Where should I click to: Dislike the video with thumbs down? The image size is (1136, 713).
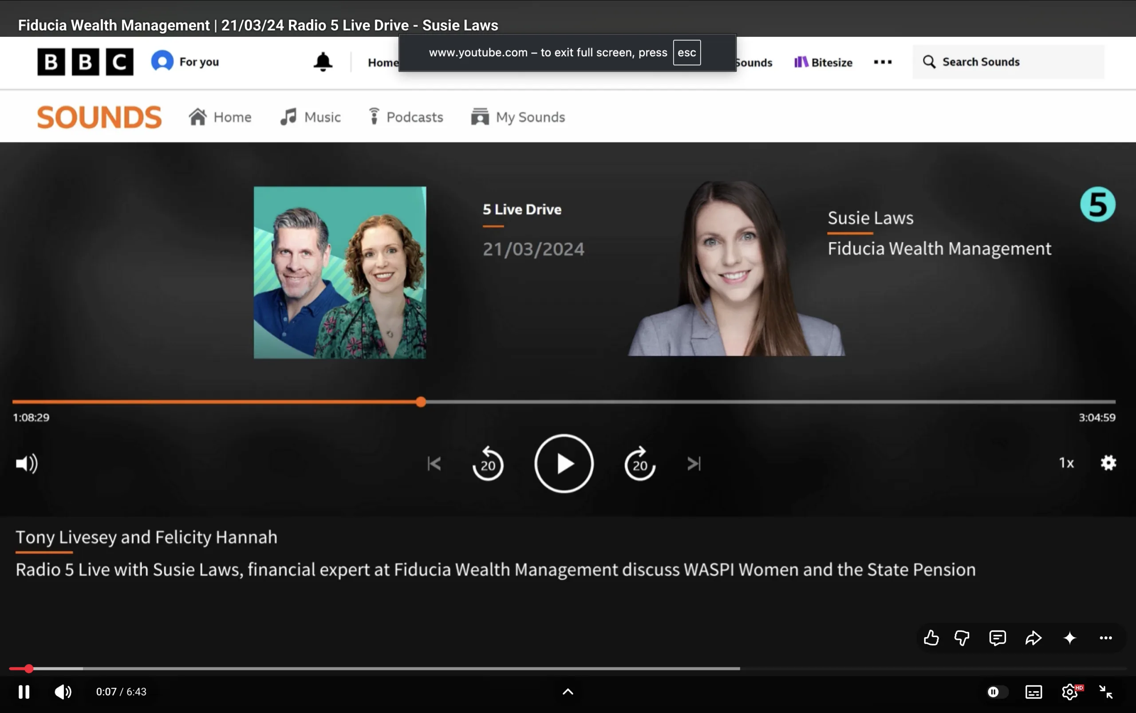tap(962, 638)
